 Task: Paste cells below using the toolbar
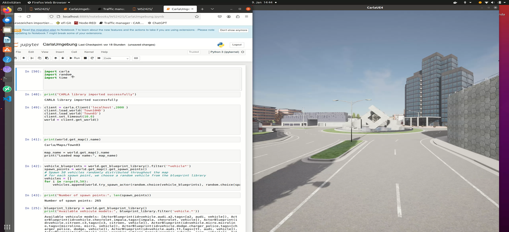pos(47,58)
